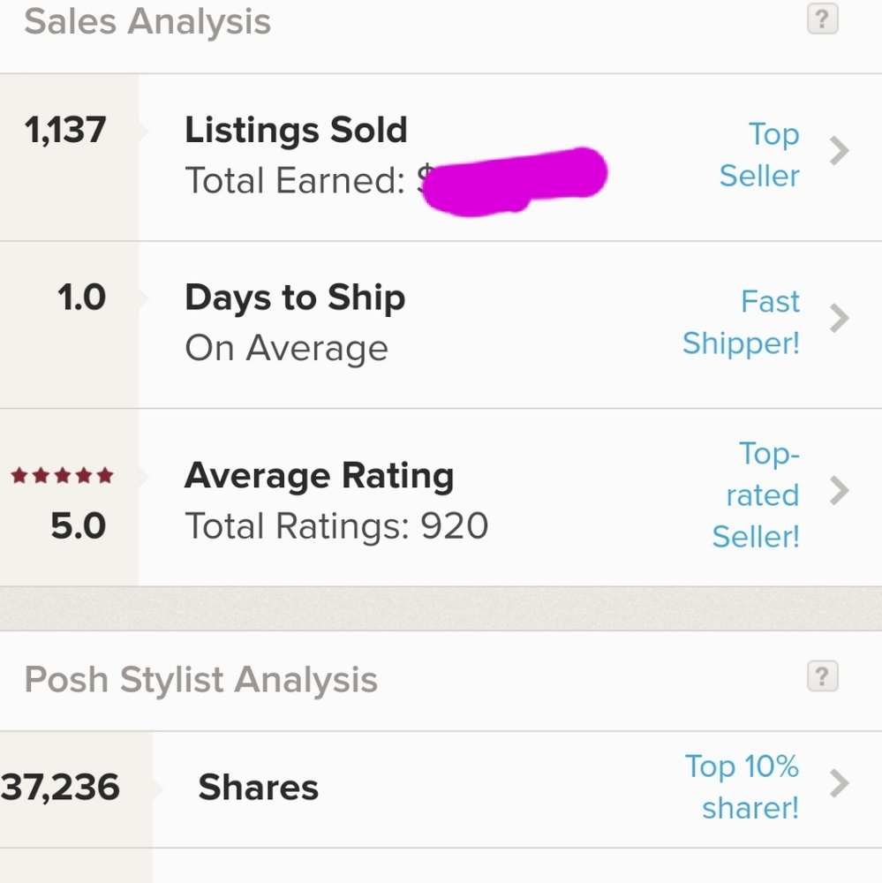The width and height of the screenshot is (882, 883).
Task: Expand the Days to Ship chevron arrow
Action: [840, 318]
